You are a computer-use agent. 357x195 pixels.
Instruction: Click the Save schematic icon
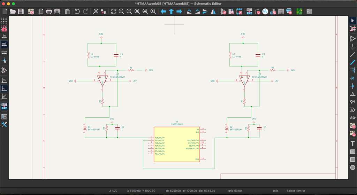click(21, 11)
